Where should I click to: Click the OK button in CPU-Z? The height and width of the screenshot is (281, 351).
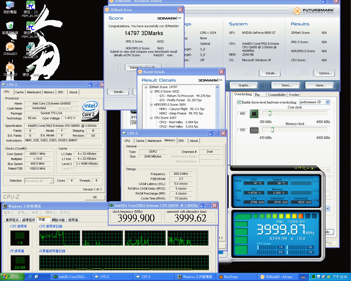[95, 197]
